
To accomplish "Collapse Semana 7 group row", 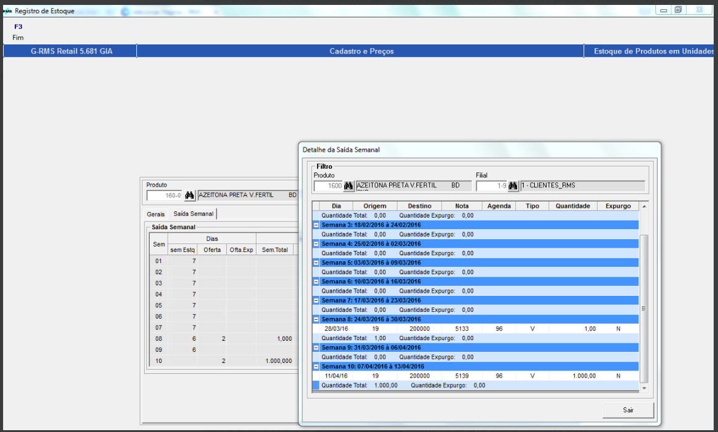I will 316,301.
